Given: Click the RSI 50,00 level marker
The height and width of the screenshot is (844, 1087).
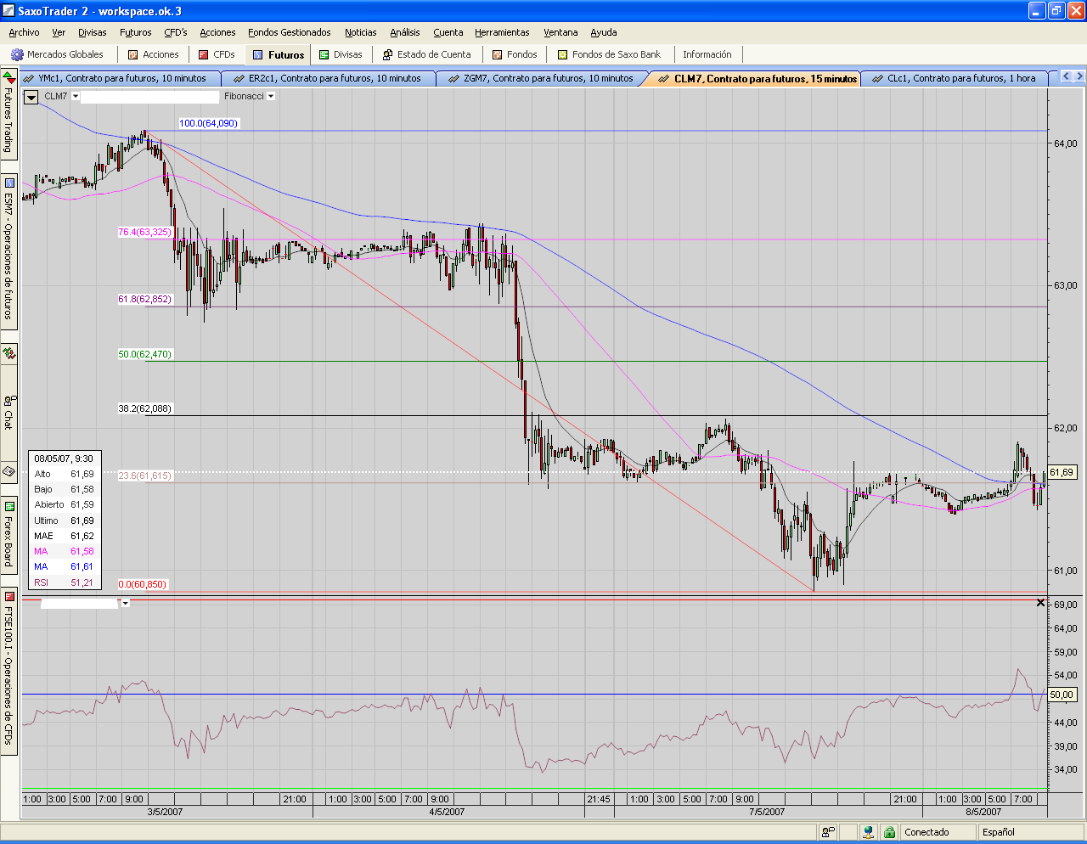Looking at the screenshot, I should coord(1062,695).
